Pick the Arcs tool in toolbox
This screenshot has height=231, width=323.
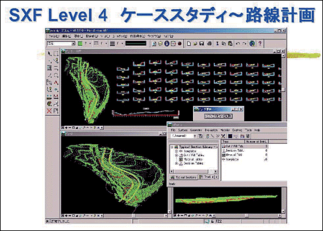click(x=56, y=75)
